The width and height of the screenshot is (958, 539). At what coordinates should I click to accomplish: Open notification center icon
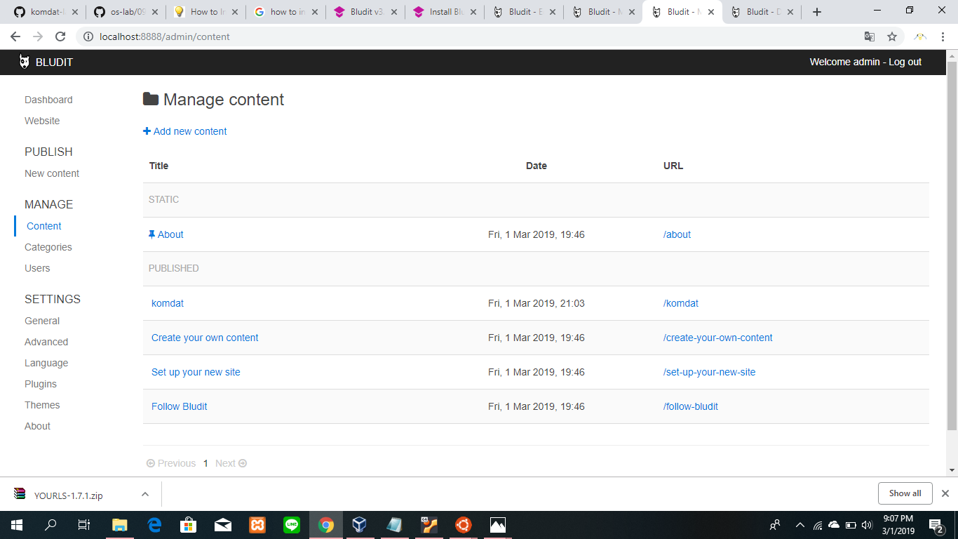point(936,524)
